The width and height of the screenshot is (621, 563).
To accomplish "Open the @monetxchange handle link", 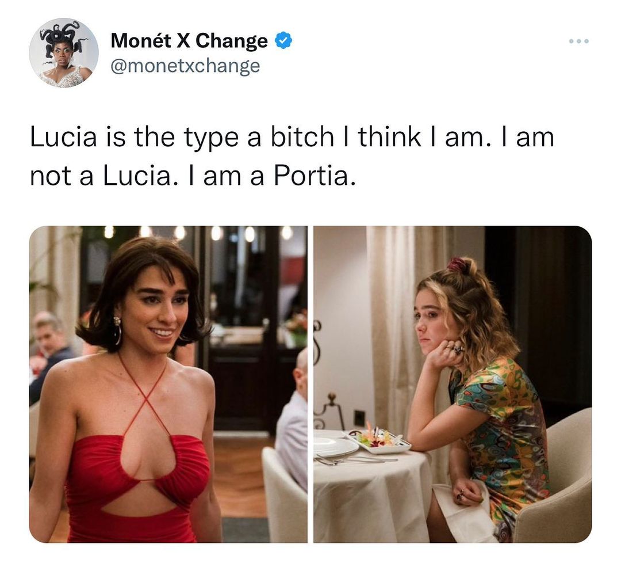I will click(185, 66).
